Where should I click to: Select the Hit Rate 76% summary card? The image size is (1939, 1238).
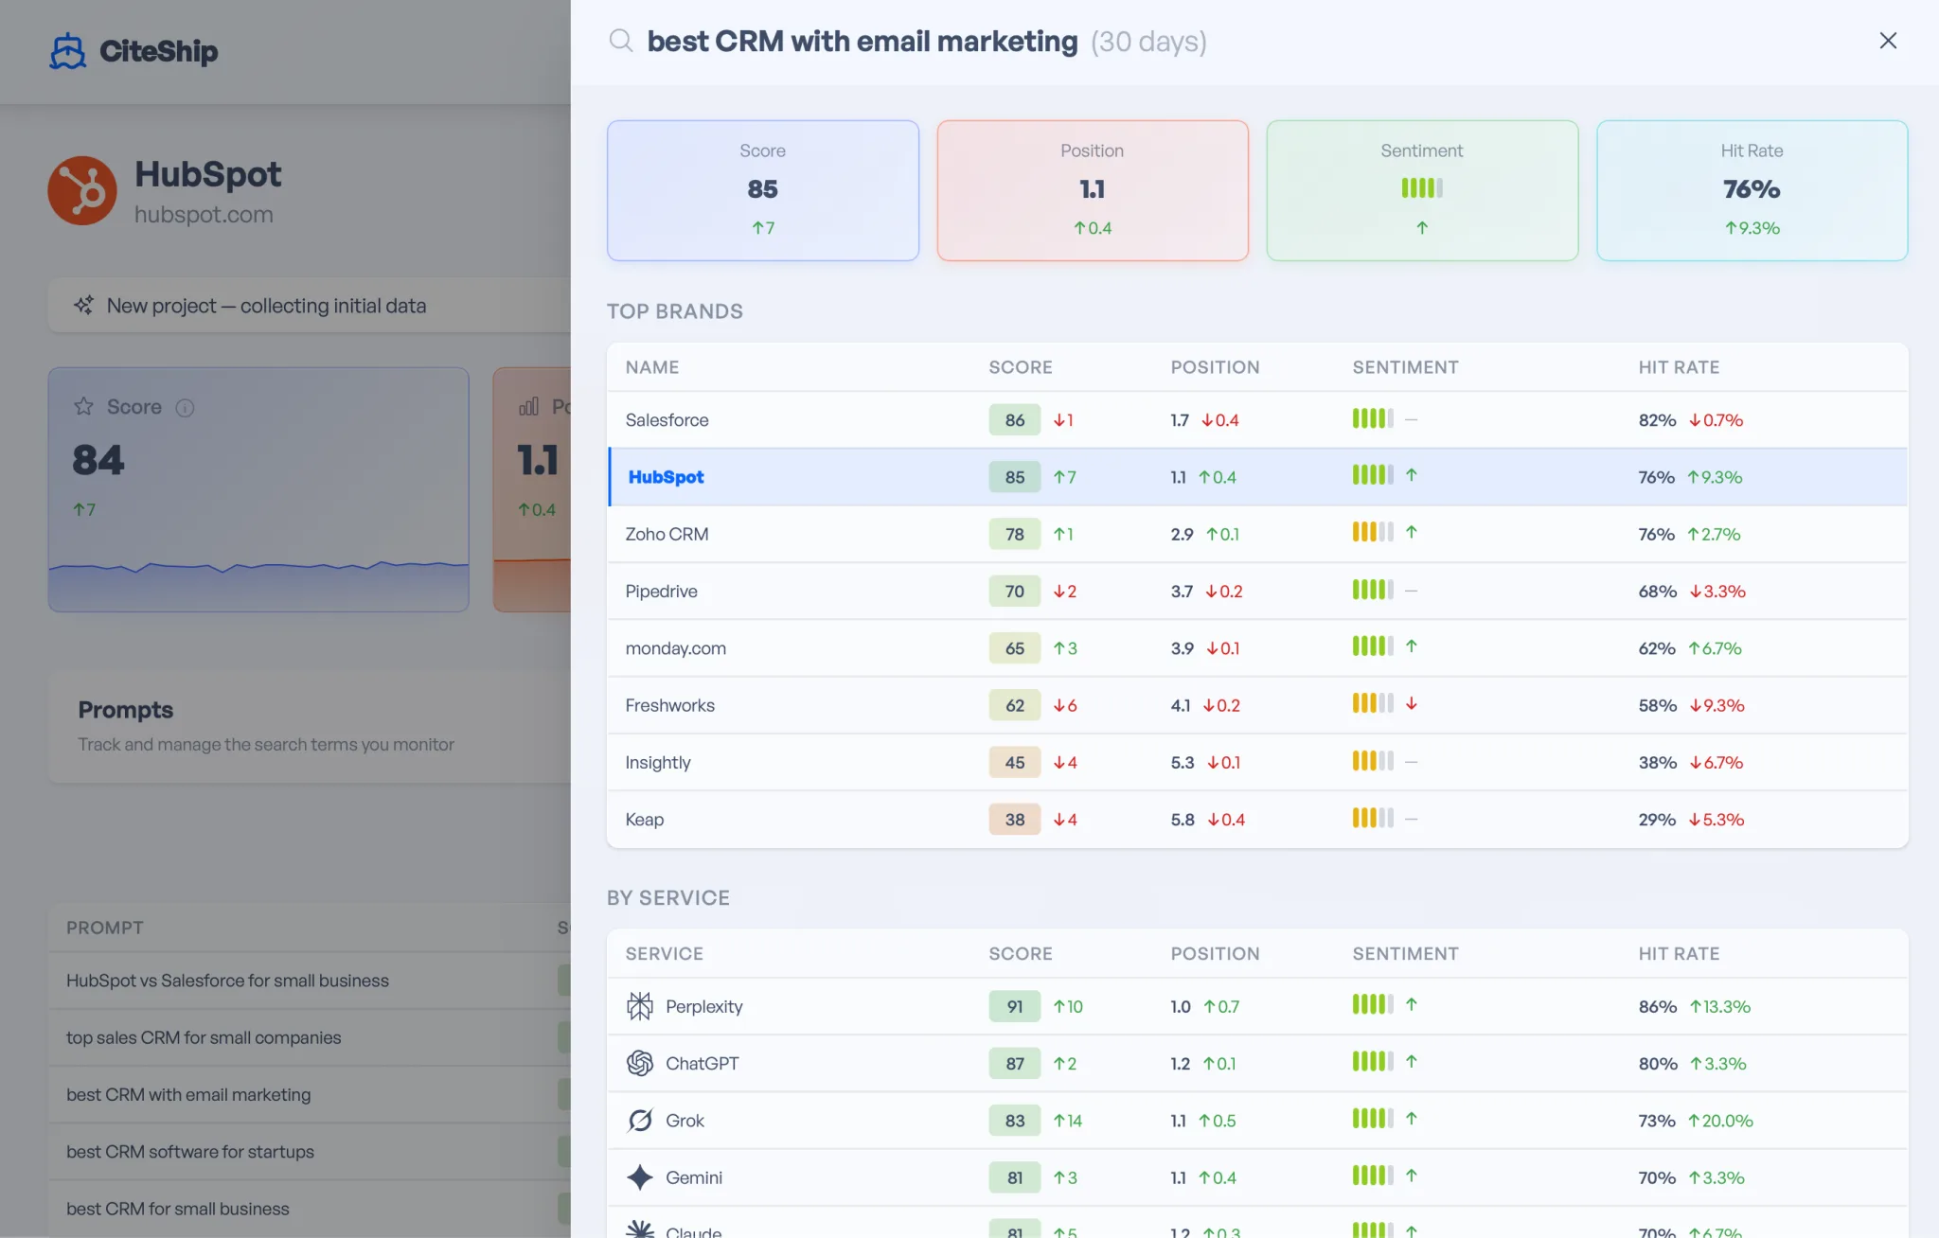point(1752,190)
